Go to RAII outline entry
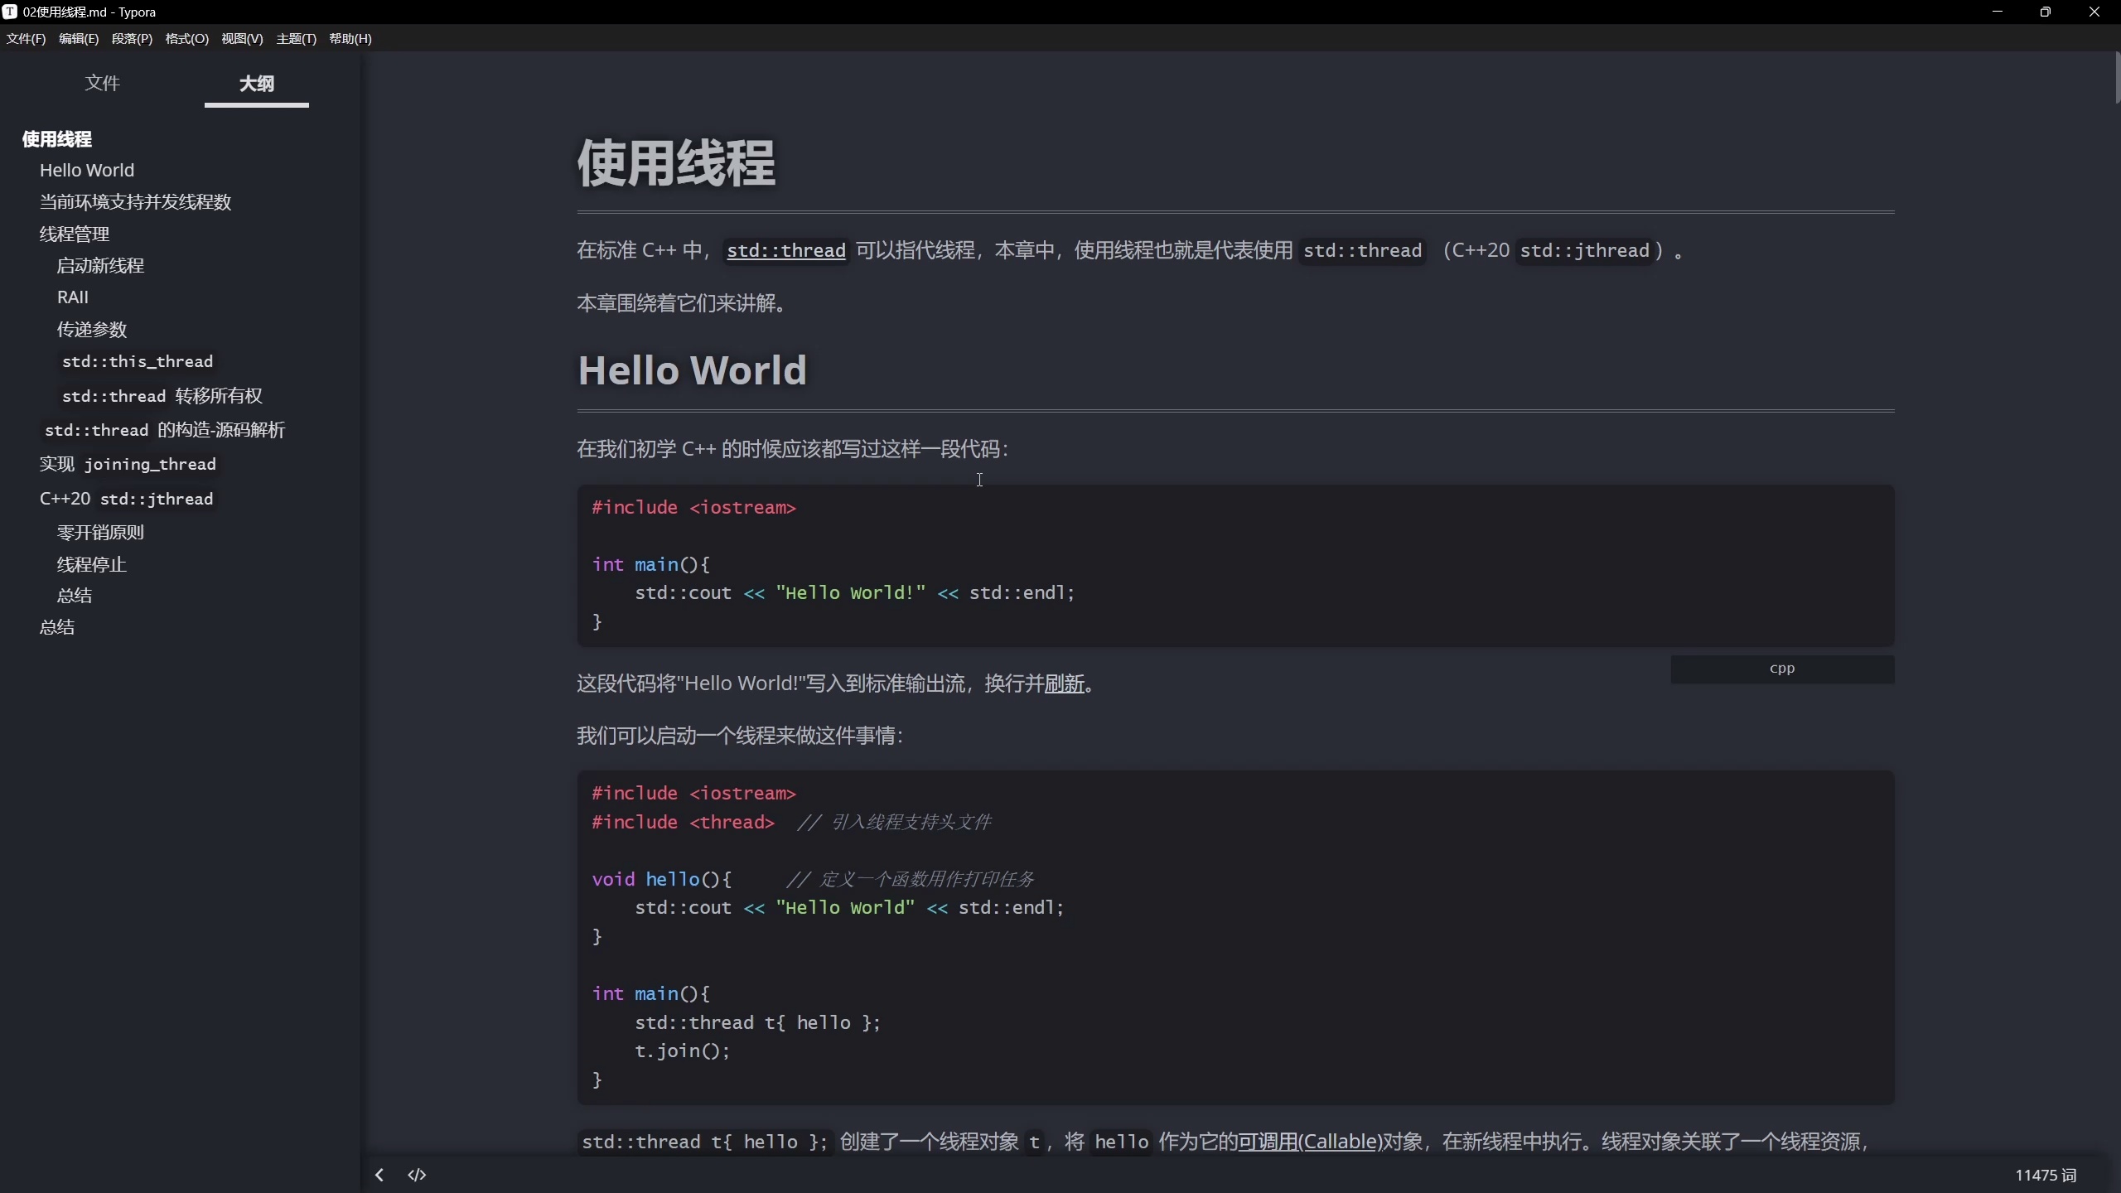The image size is (2121, 1193). [x=72, y=297]
